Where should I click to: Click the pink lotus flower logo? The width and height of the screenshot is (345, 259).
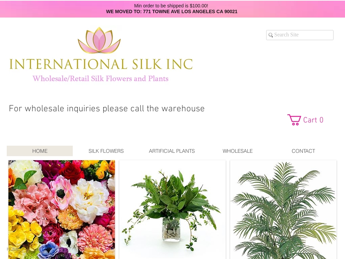[x=99, y=40]
